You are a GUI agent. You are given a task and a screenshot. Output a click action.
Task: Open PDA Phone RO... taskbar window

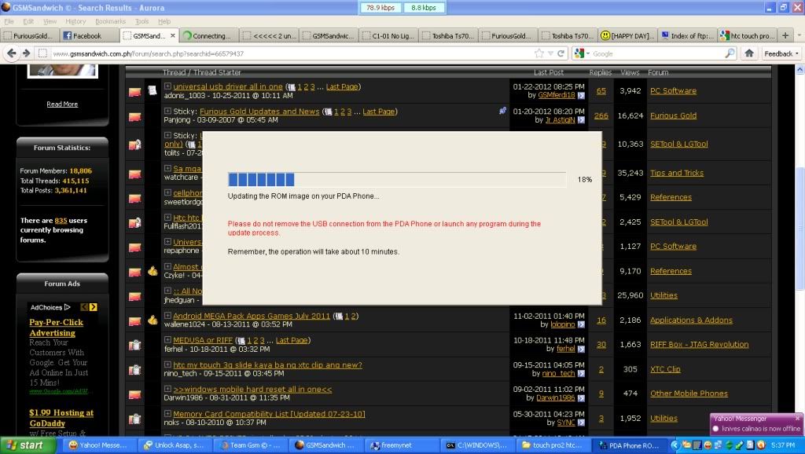point(630,445)
